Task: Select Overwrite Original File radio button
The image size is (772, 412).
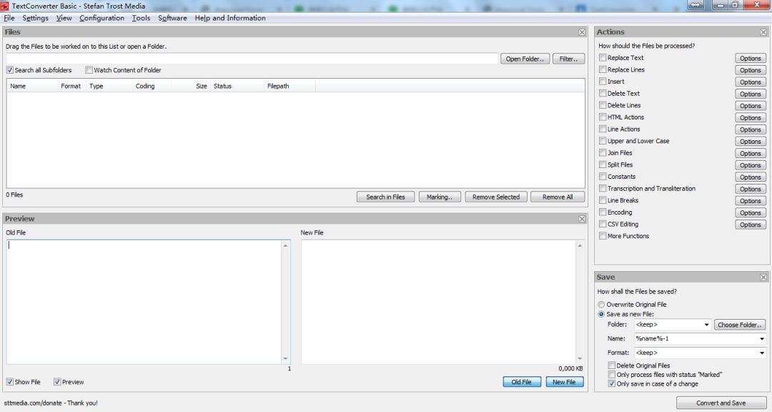Action: coord(601,305)
